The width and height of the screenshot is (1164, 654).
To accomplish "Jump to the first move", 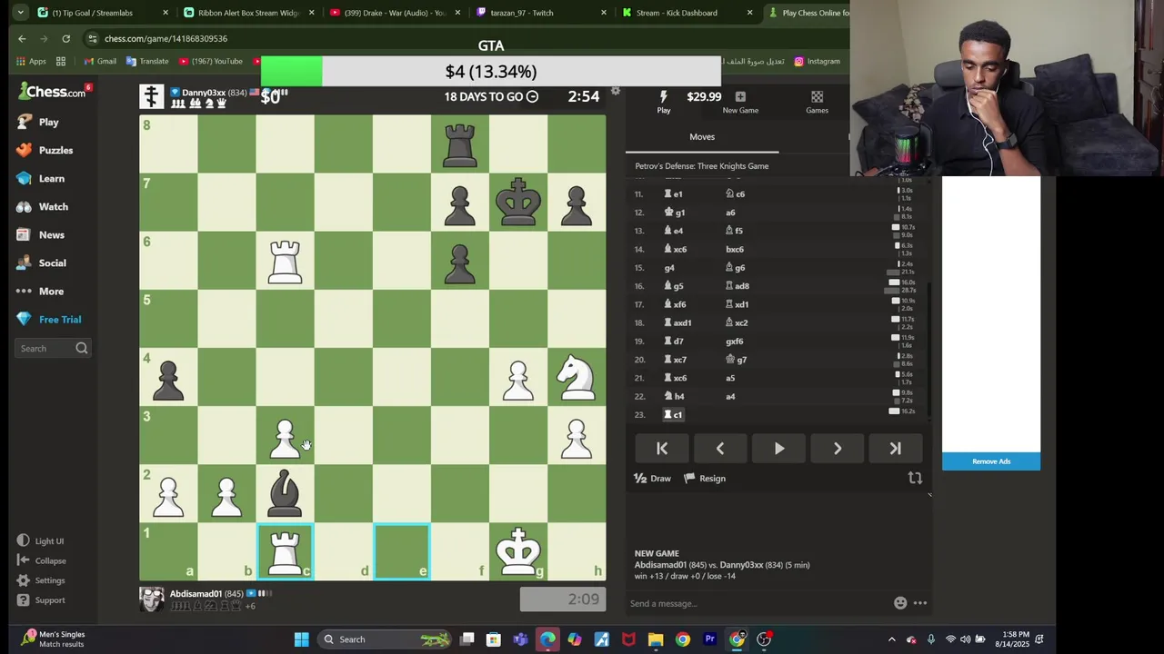I will pos(662,448).
